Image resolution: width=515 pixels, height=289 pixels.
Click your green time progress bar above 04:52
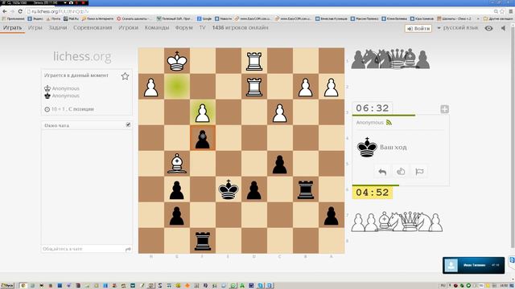click(376, 185)
